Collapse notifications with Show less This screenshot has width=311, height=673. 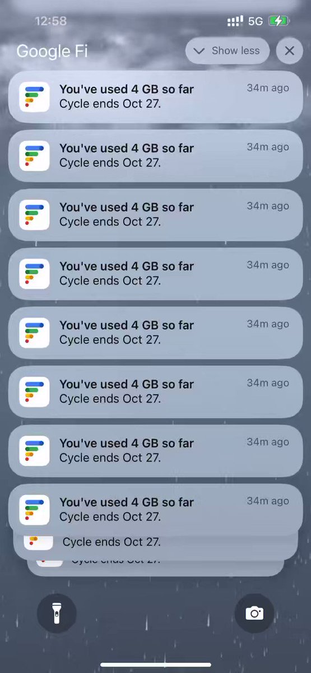point(228,51)
